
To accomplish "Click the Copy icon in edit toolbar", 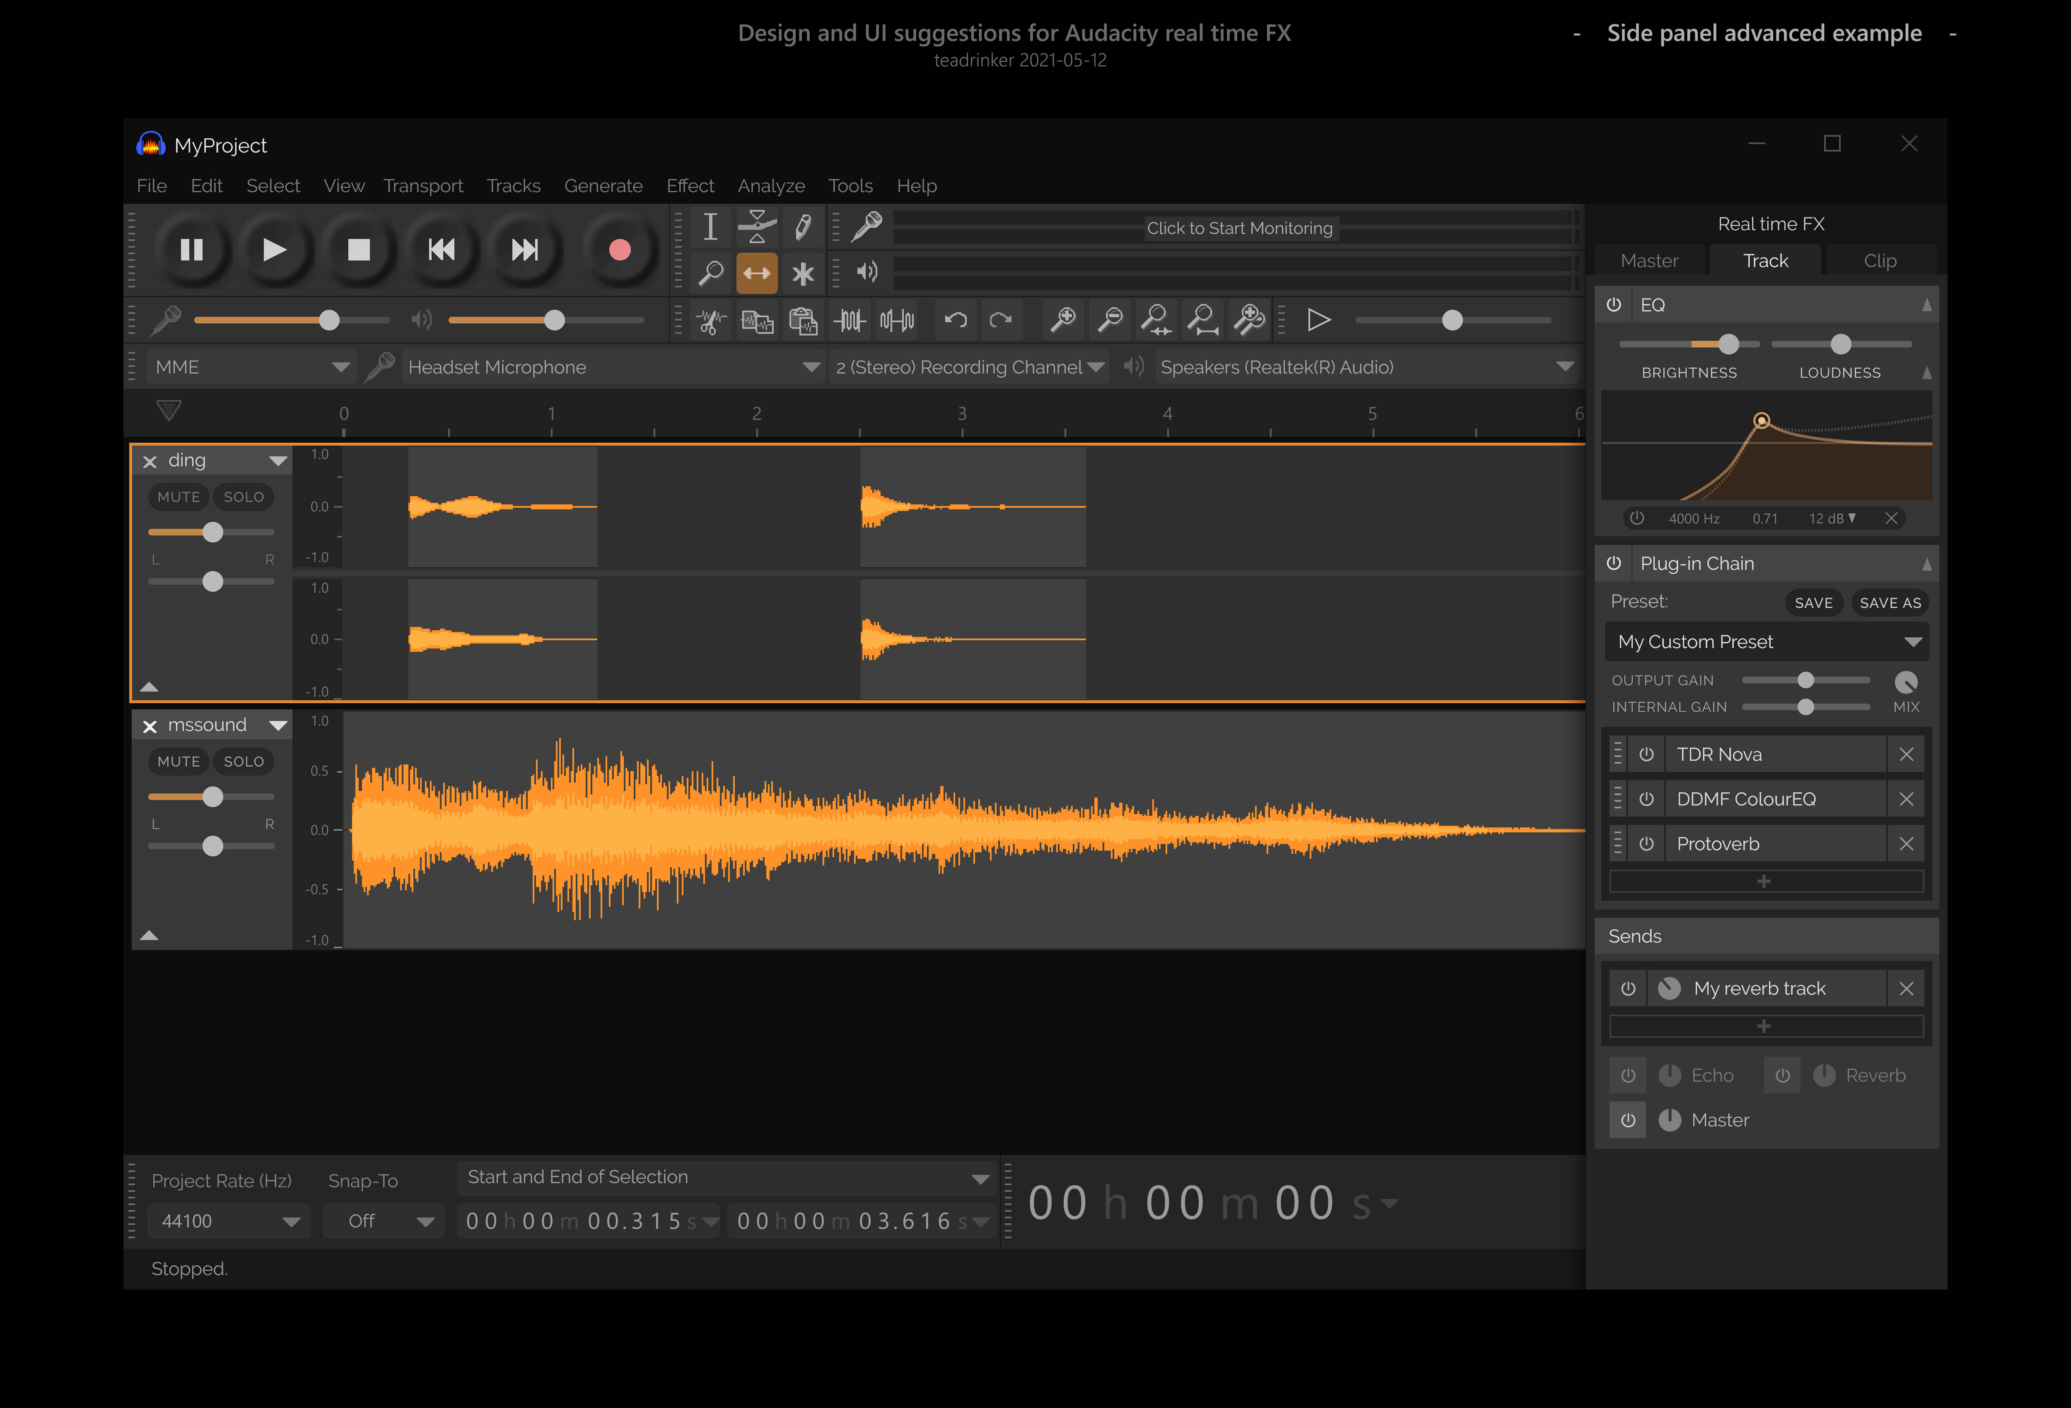I will (757, 320).
